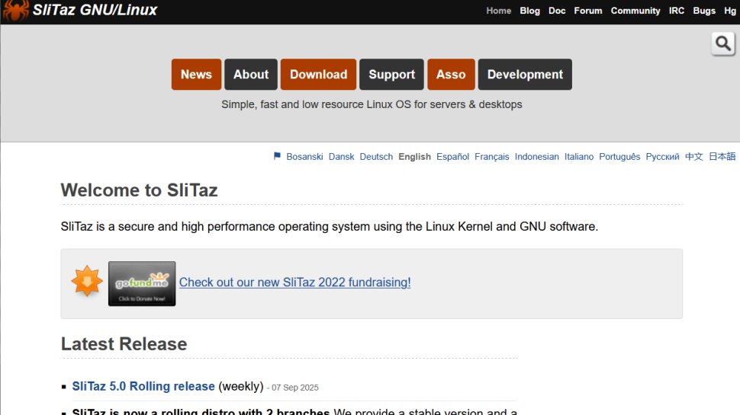Open Doc in top navigation
Screen dimensions: 740x415
557,11
